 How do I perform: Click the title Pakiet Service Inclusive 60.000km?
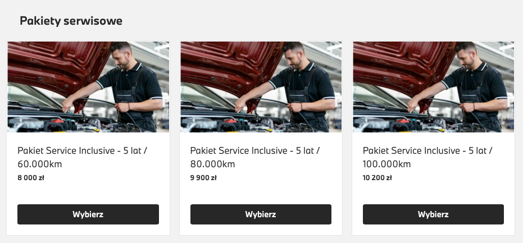[x=83, y=157]
